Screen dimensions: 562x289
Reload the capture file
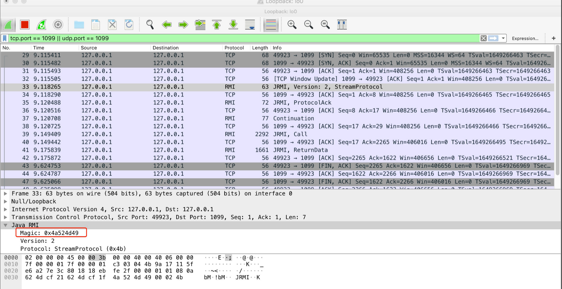(129, 25)
